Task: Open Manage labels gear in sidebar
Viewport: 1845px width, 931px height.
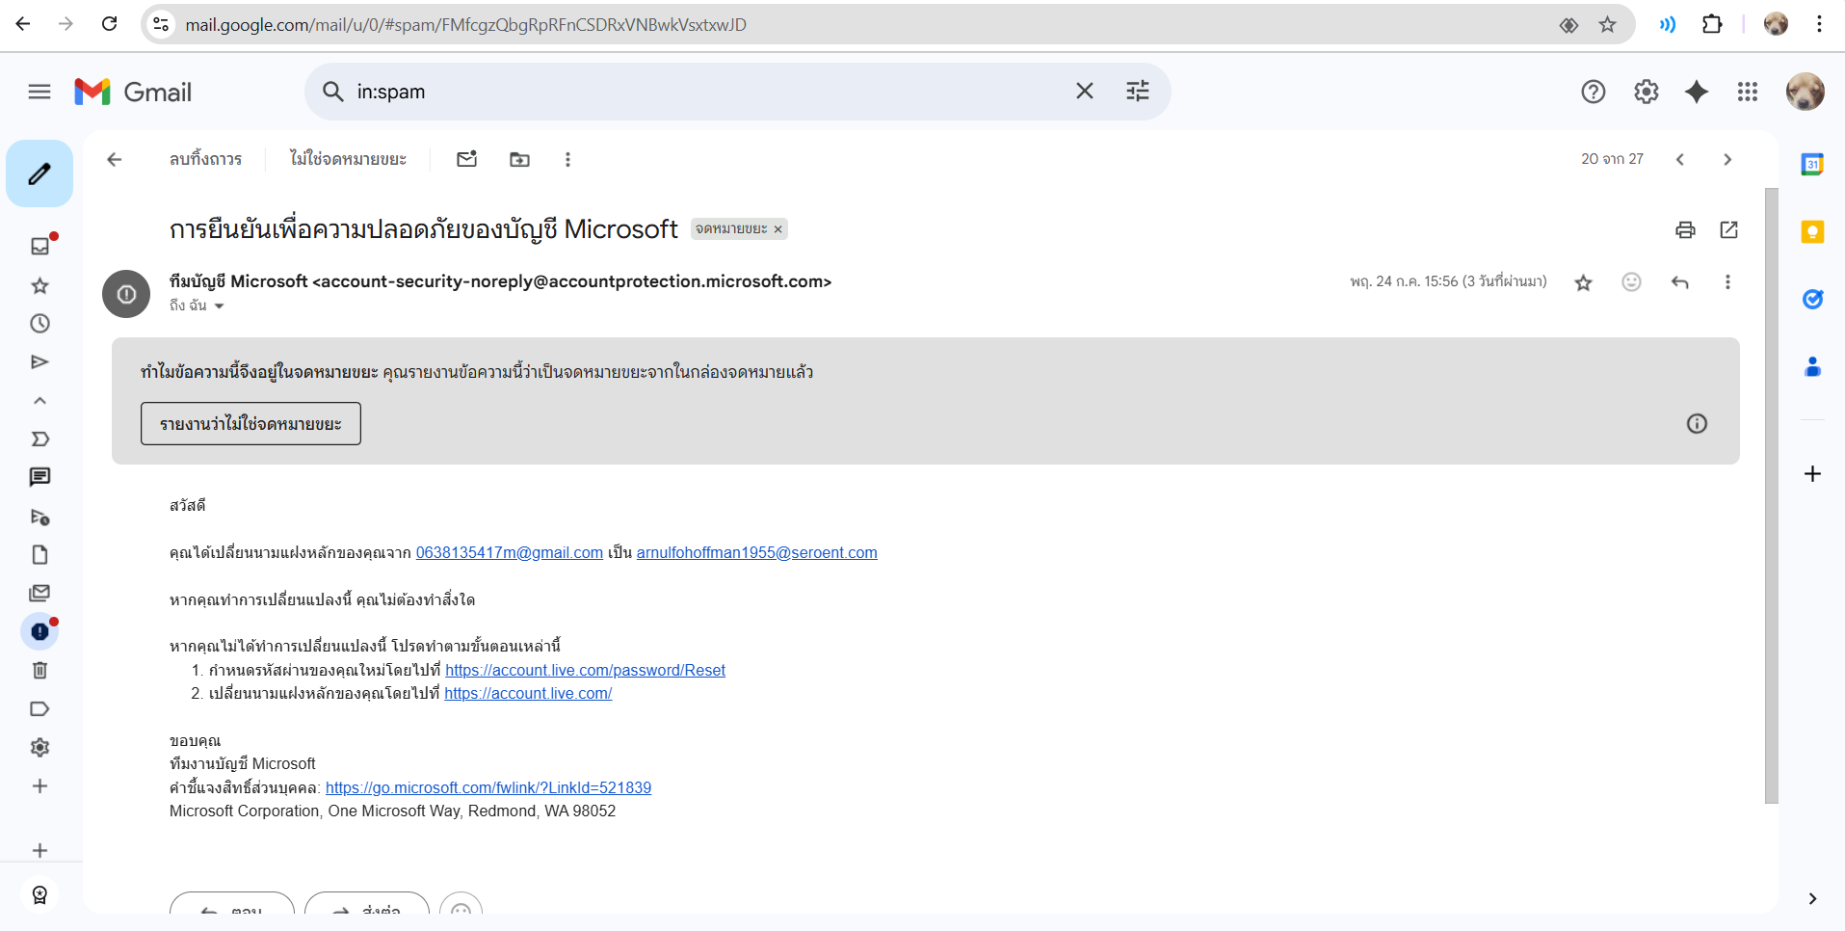Action: tap(40, 748)
